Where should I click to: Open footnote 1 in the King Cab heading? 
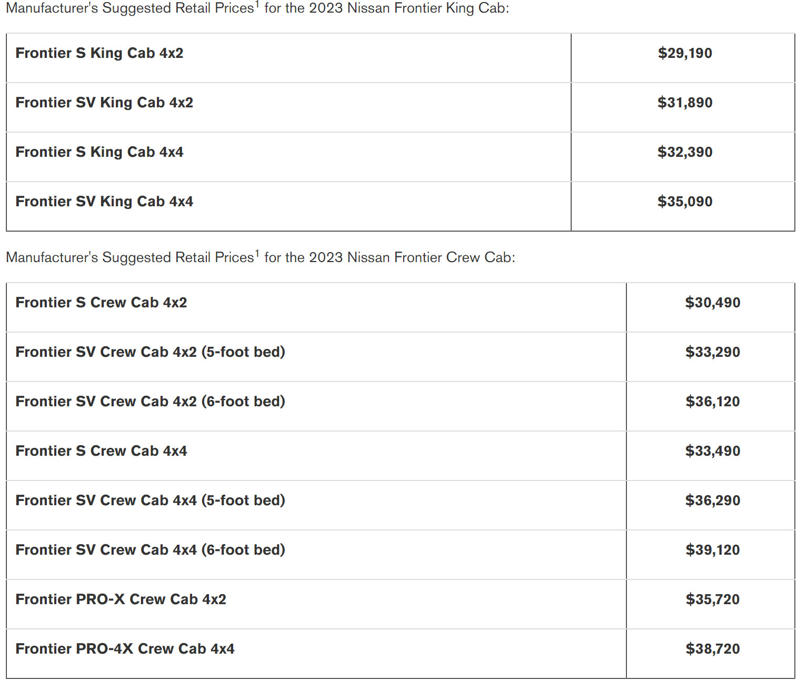click(257, 5)
